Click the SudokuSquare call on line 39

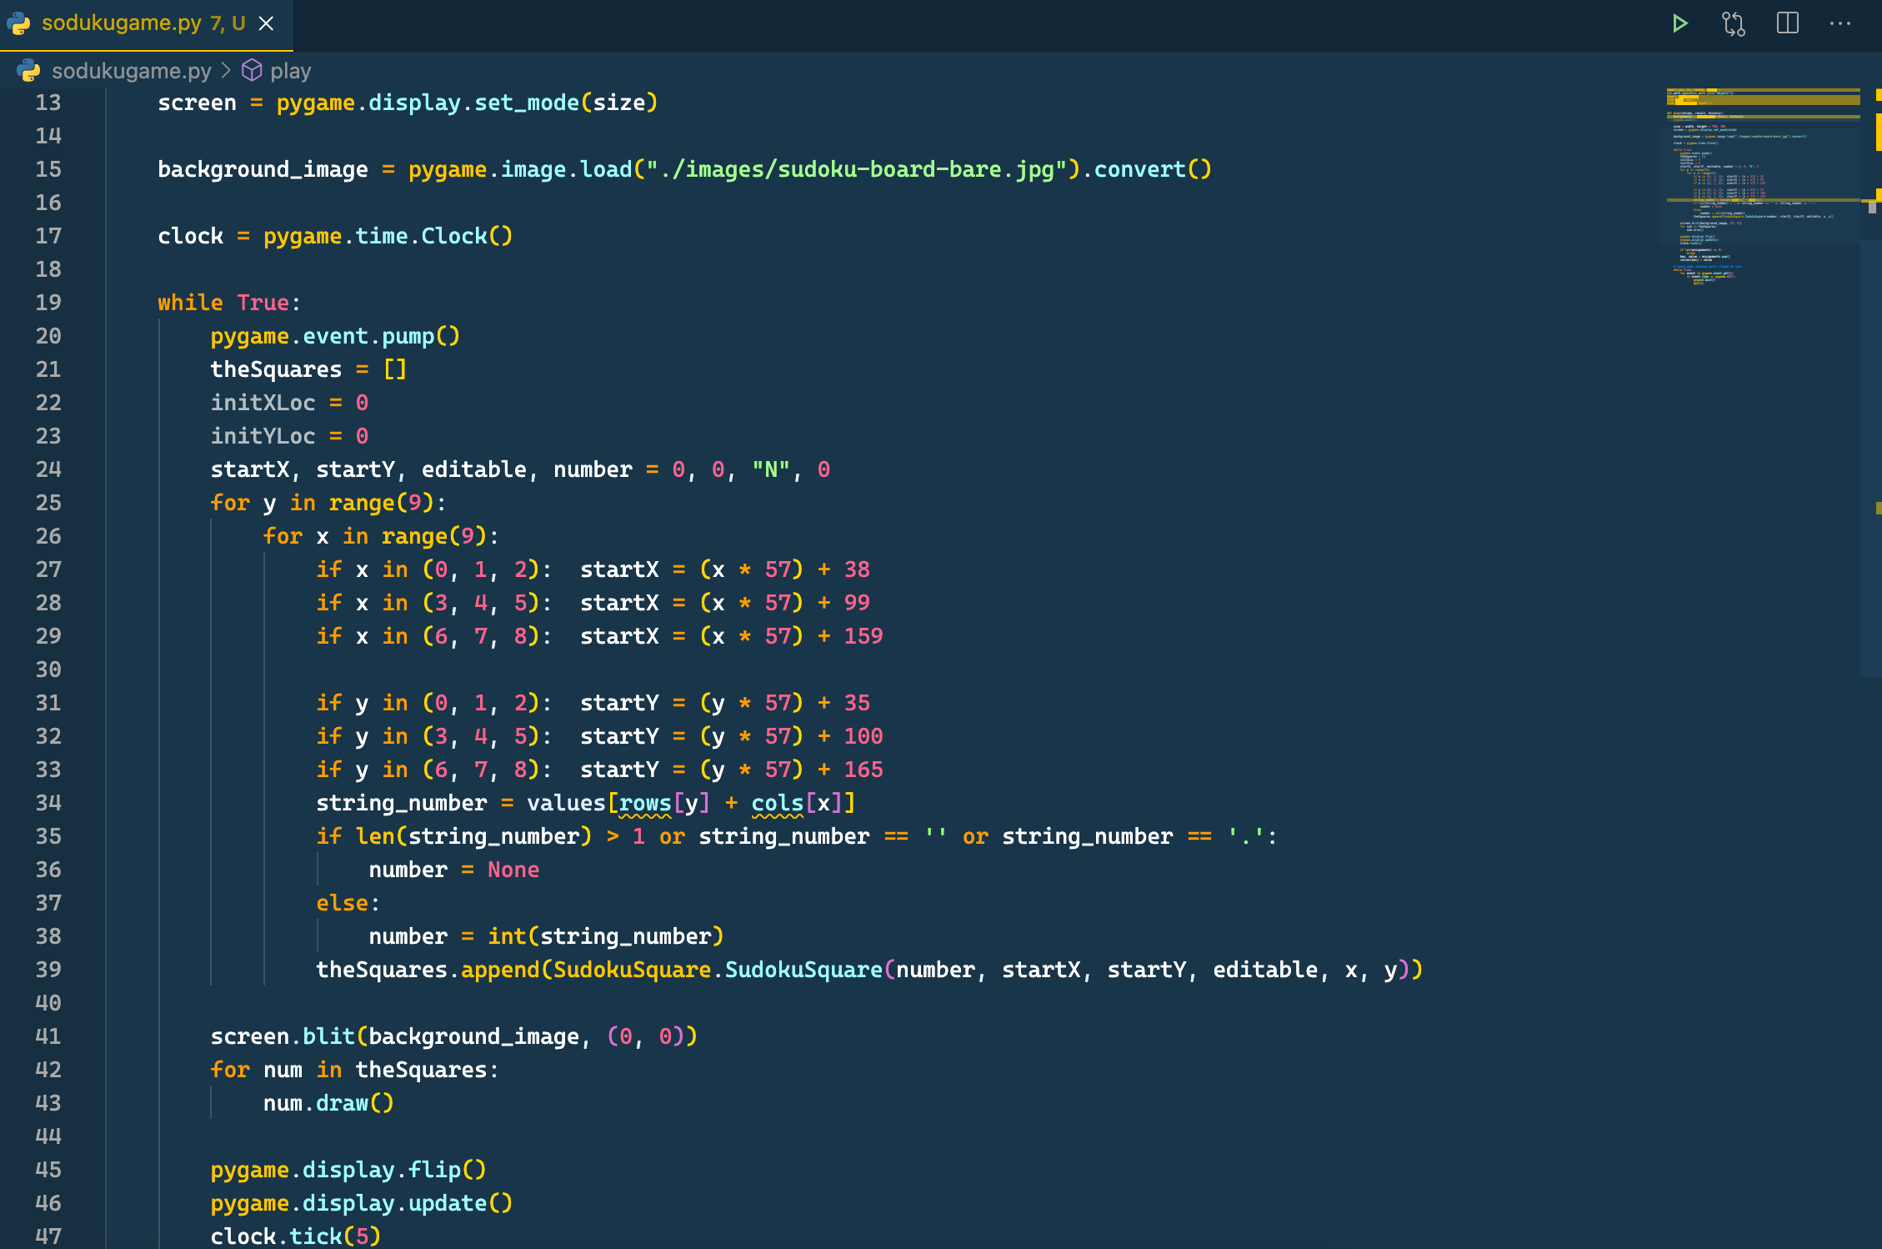pos(803,970)
